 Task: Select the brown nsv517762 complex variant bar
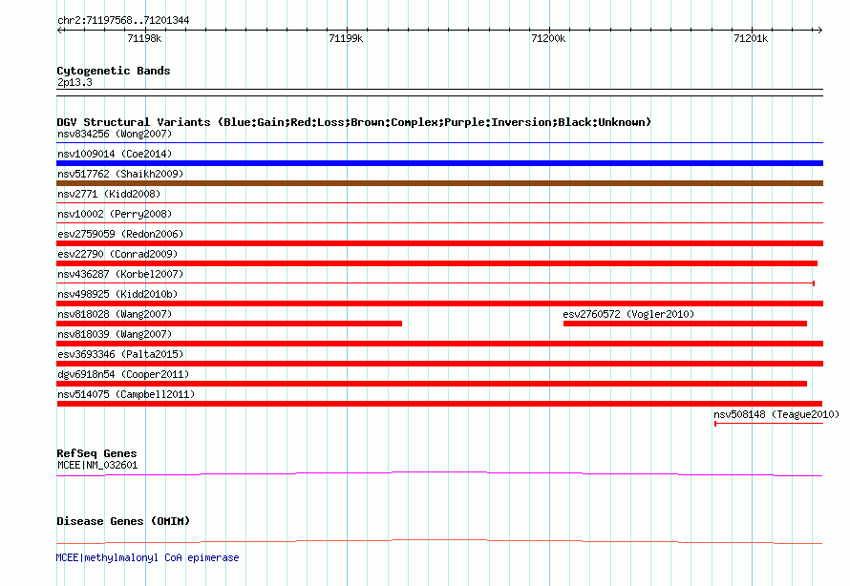pos(439,183)
